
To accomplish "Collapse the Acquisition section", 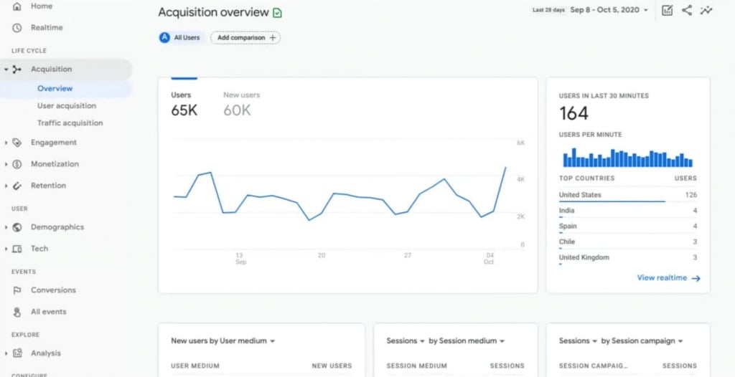I will tap(6, 70).
